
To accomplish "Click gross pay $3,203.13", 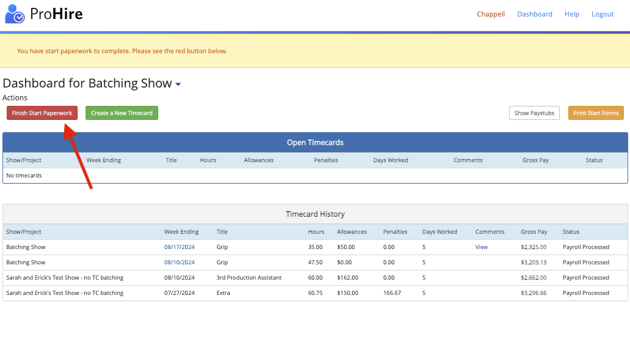I will click(533, 262).
